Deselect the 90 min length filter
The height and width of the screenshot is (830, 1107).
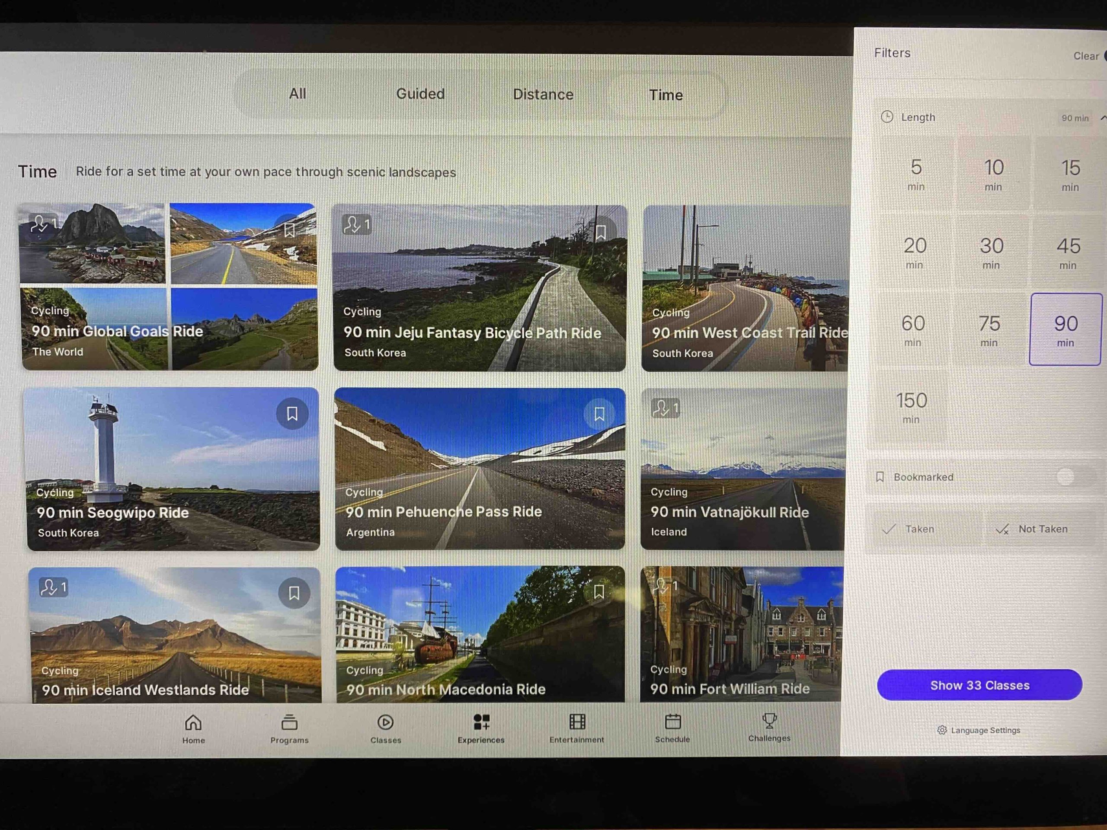pos(1065,330)
